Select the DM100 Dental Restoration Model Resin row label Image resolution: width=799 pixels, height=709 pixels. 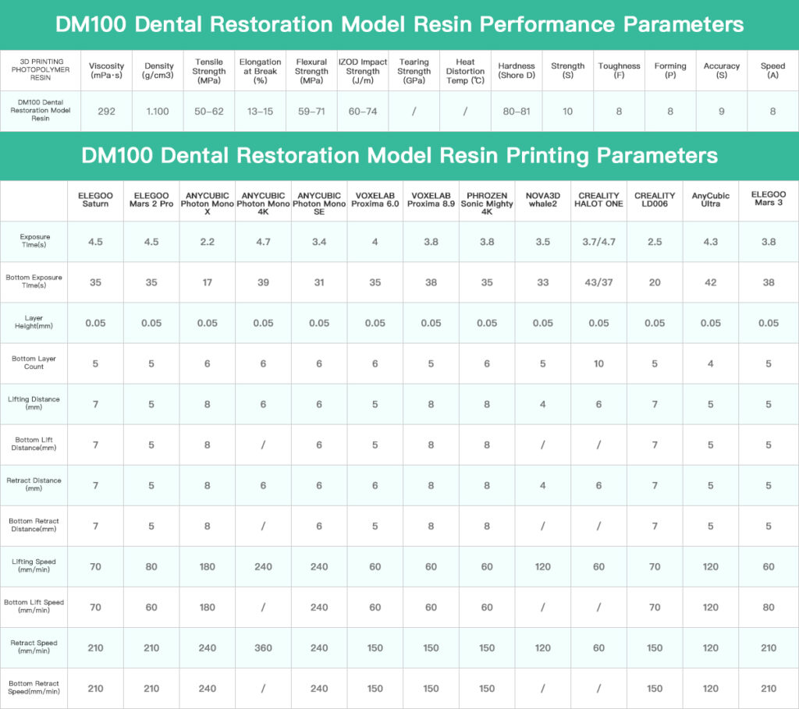pos(41,111)
